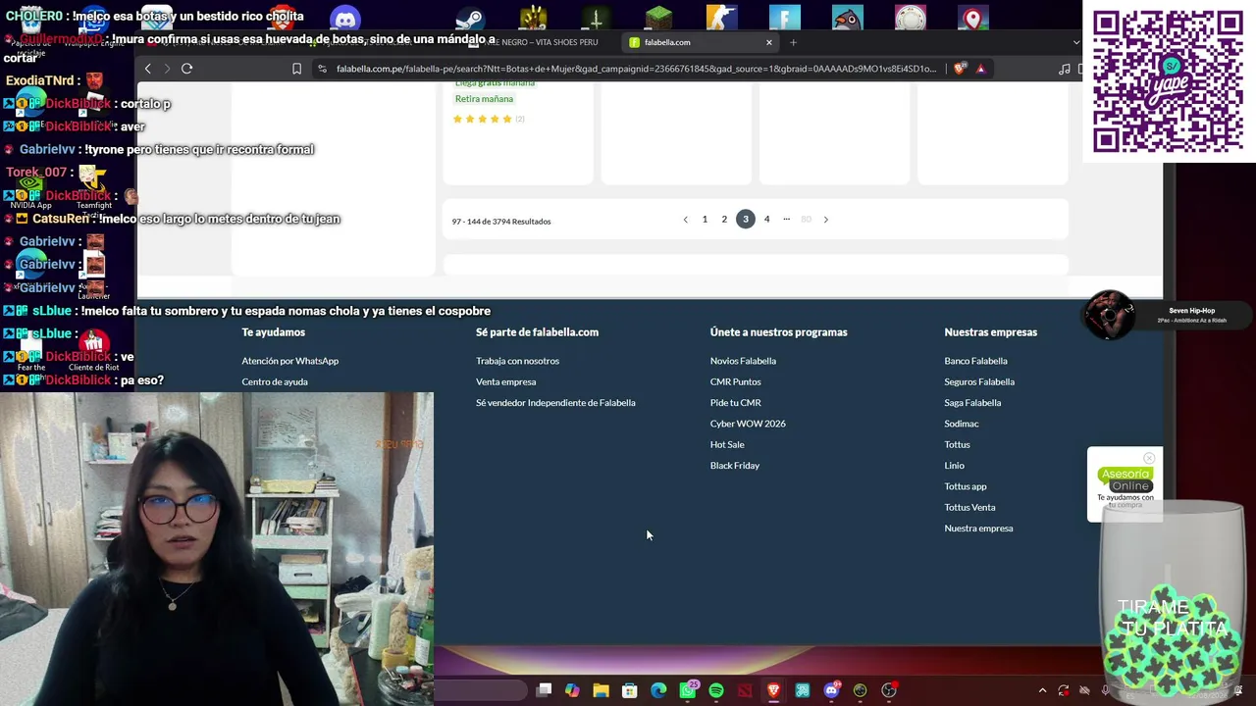This screenshot has height=706, width=1256.
Task: Open Trabaja con nosotros link
Action: tap(517, 361)
